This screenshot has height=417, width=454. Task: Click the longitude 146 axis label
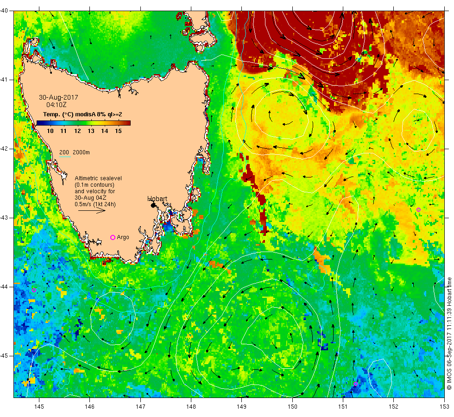tap(90, 407)
